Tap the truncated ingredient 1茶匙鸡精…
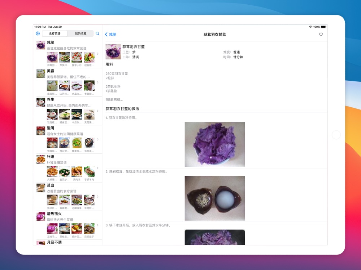Image resolution: width=361 pixels, height=270 pixels. click(114, 100)
